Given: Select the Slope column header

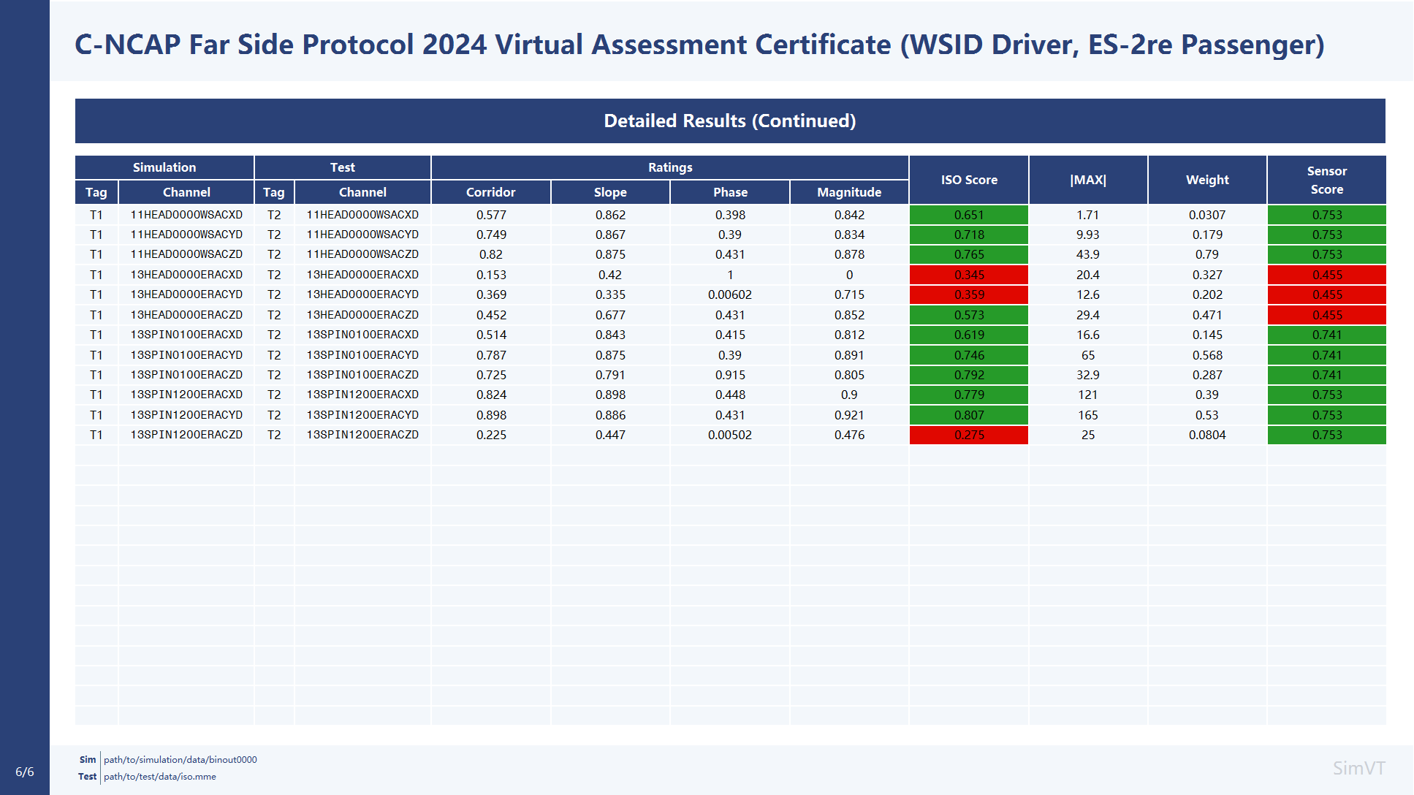Looking at the screenshot, I should click(610, 192).
